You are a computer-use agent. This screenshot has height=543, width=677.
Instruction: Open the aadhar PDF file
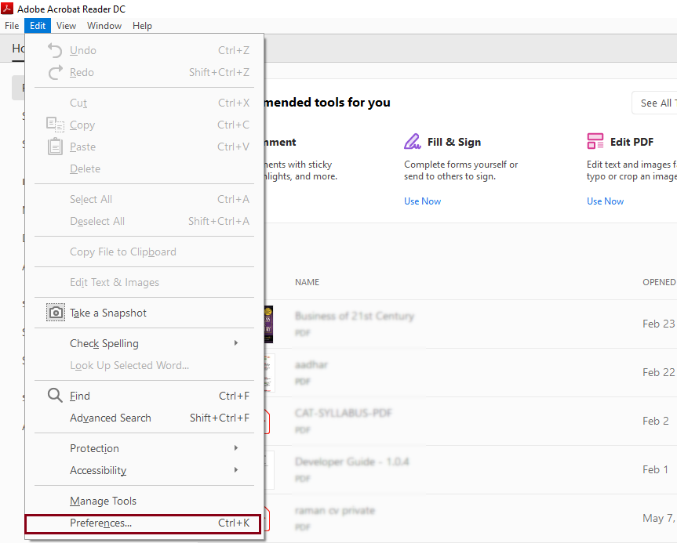(x=311, y=365)
